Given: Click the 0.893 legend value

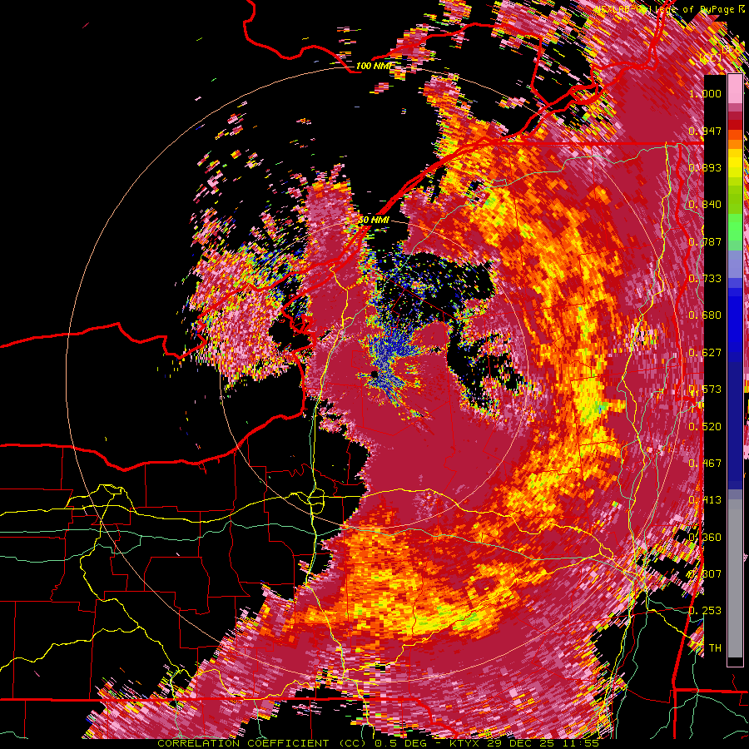Looking at the screenshot, I should click(x=705, y=167).
